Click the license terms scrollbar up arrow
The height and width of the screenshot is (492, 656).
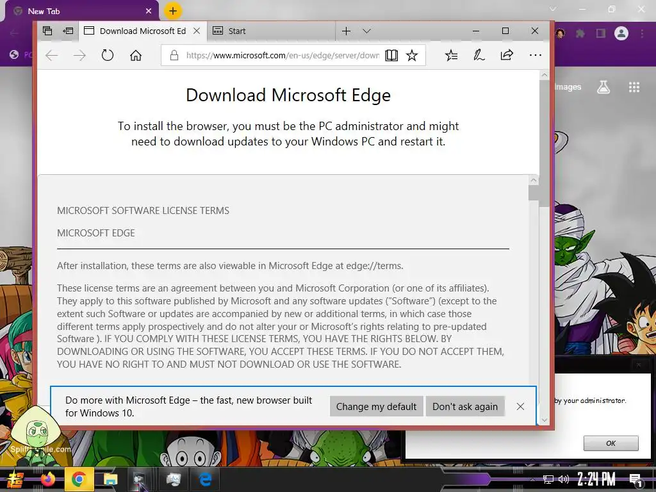[534, 180]
